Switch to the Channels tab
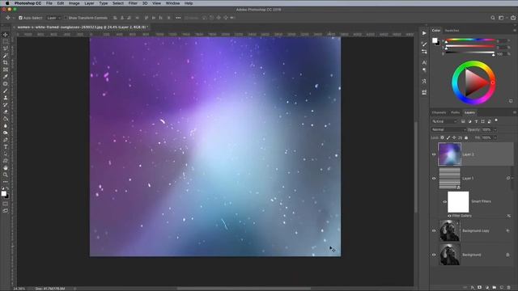 pos(439,112)
